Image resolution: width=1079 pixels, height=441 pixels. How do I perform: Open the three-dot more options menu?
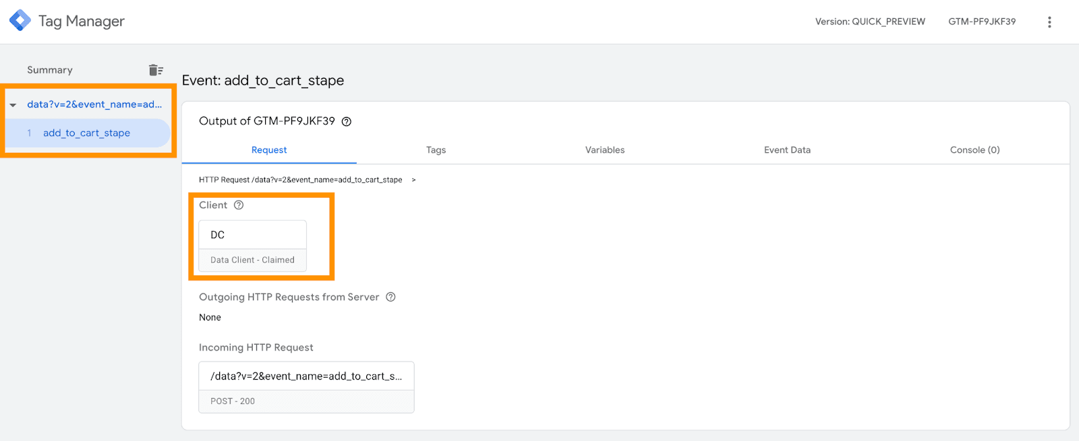(x=1049, y=22)
